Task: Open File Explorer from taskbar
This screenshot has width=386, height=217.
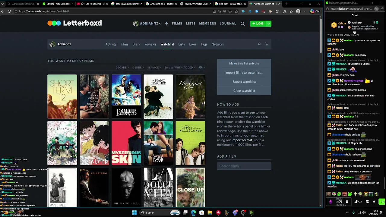Action: click(x=210, y=212)
